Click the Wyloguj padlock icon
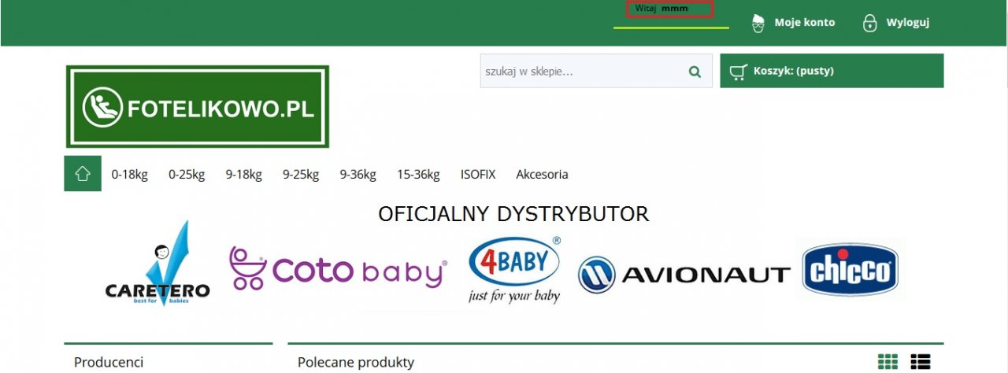This screenshot has height=373, width=1008. (870, 23)
